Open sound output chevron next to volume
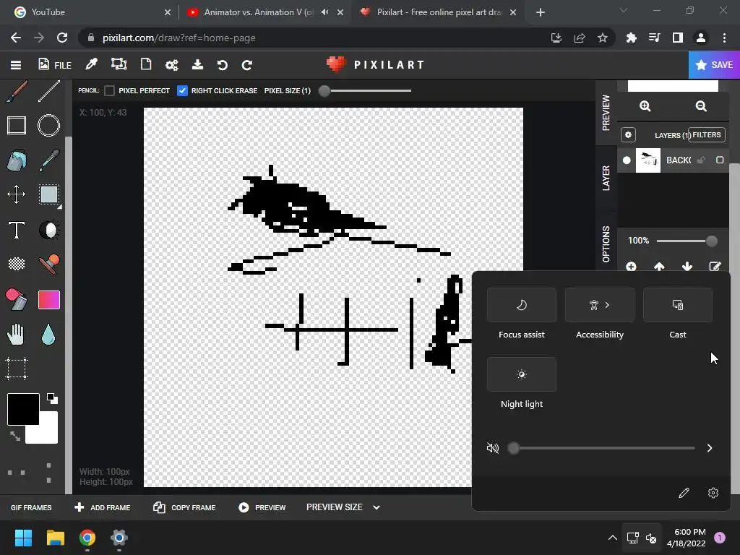Viewport: 740px width, 555px height. click(x=710, y=448)
